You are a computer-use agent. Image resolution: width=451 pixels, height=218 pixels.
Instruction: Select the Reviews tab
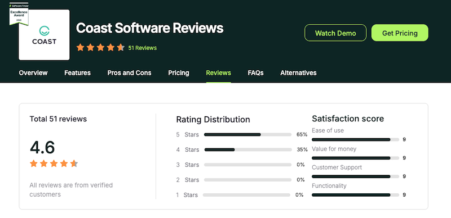click(218, 73)
